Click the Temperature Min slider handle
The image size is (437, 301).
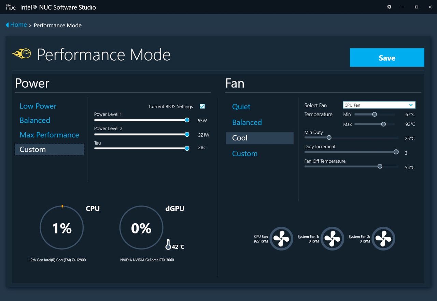click(375, 115)
